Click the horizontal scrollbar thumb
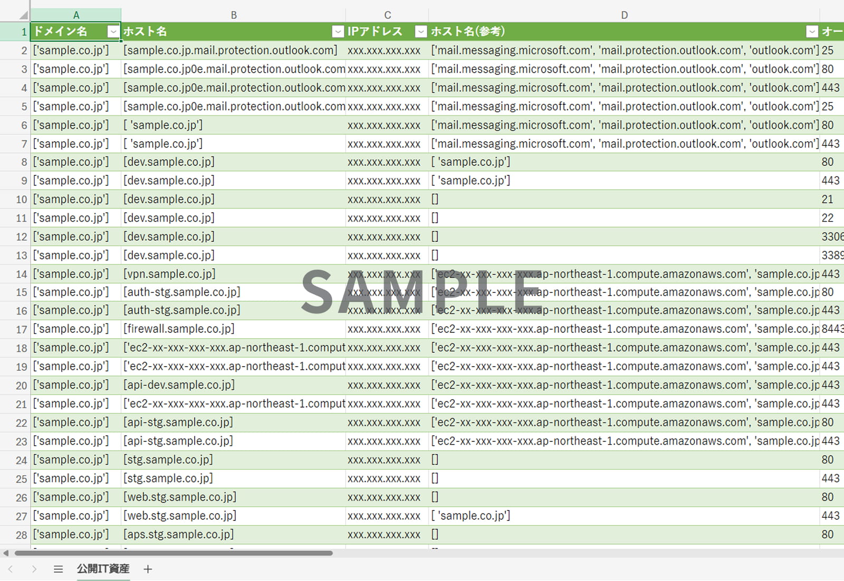 click(174, 553)
